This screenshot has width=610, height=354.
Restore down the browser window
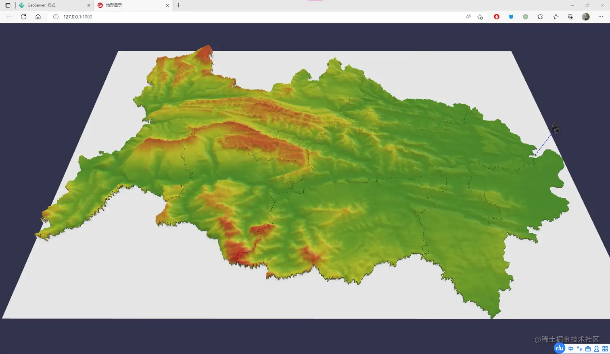(587, 5)
